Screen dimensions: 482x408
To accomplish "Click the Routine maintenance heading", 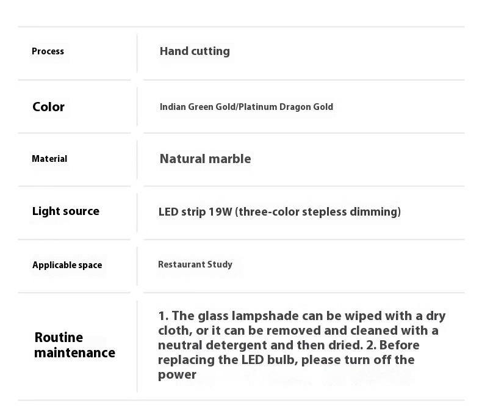I will pos(74,345).
